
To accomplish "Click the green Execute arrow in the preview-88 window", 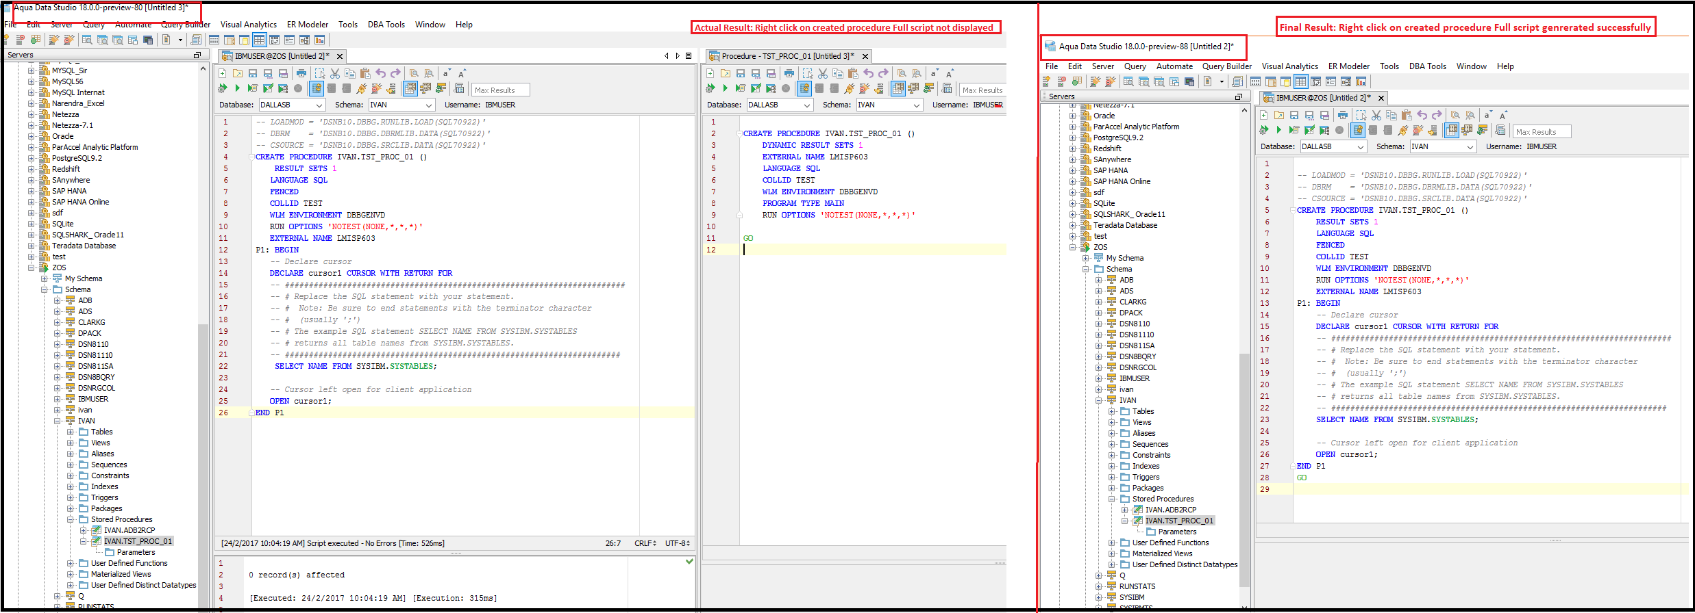I will pos(1278,130).
